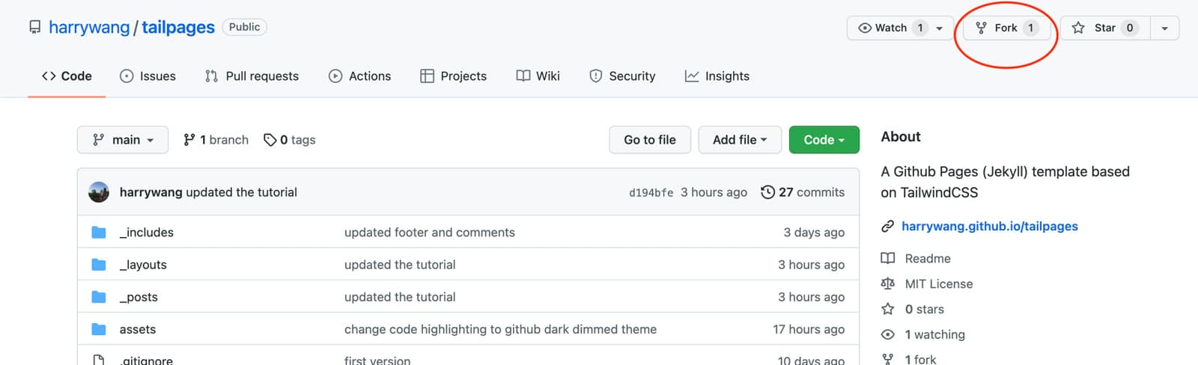Click the Fork button icon
This screenshot has width=1198, height=365.
point(981,28)
